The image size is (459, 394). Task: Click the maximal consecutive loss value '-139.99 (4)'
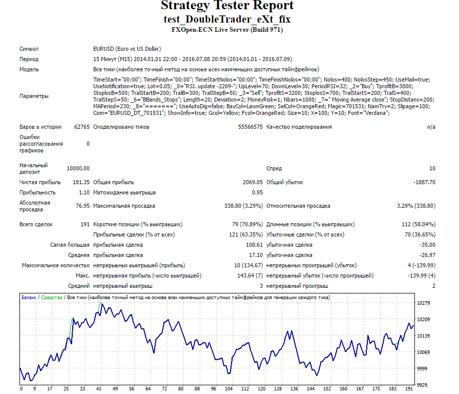(x=422, y=276)
